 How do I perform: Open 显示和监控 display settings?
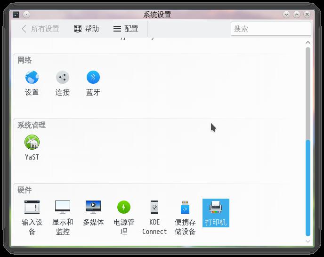(x=63, y=218)
